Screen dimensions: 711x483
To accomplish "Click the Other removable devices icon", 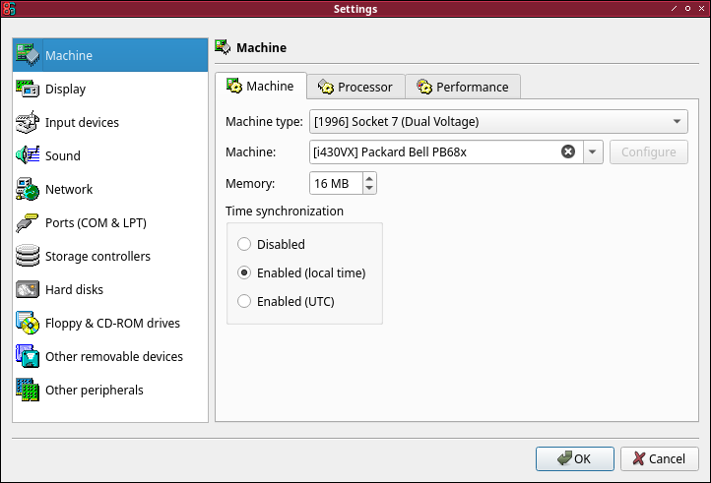I will (28, 356).
